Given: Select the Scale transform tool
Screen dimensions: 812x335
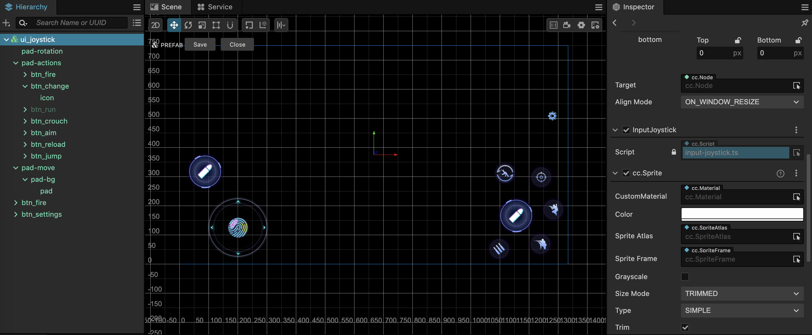Looking at the screenshot, I should pos(202,25).
